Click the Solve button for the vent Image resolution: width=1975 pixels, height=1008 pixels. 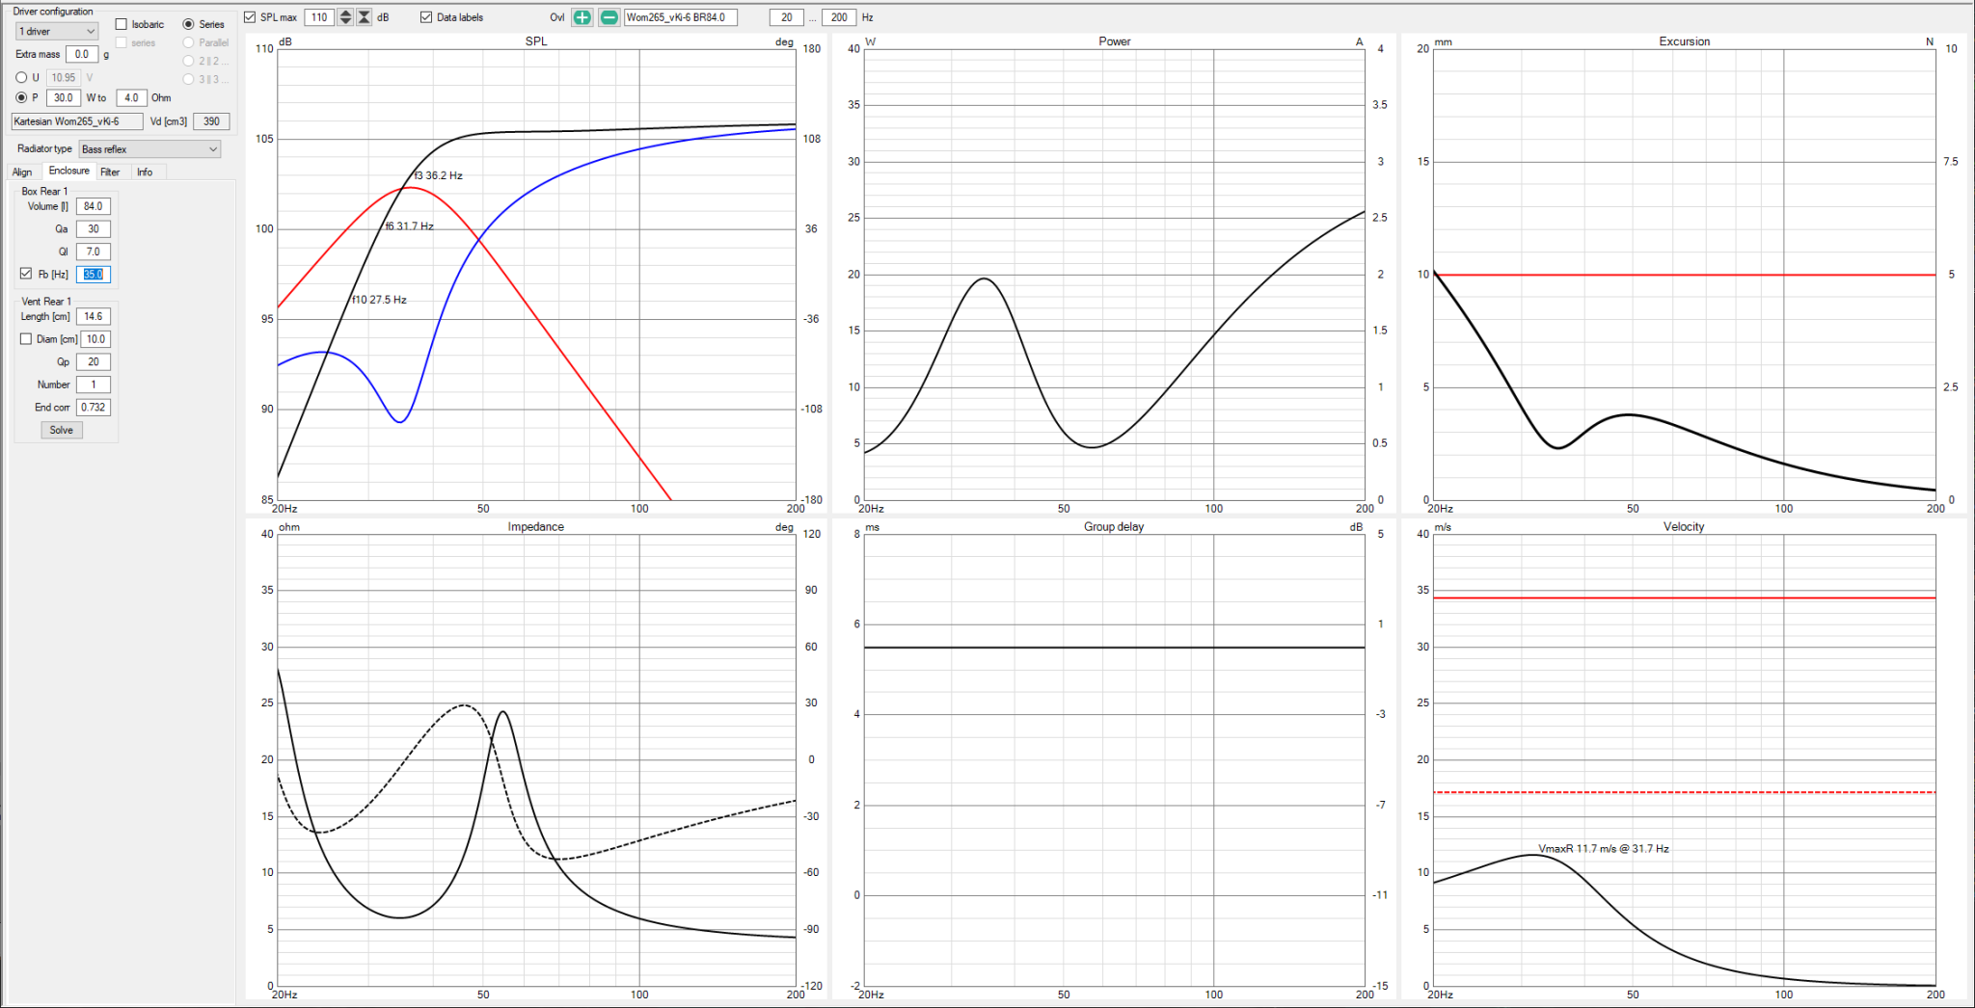pyautogui.click(x=62, y=430)
